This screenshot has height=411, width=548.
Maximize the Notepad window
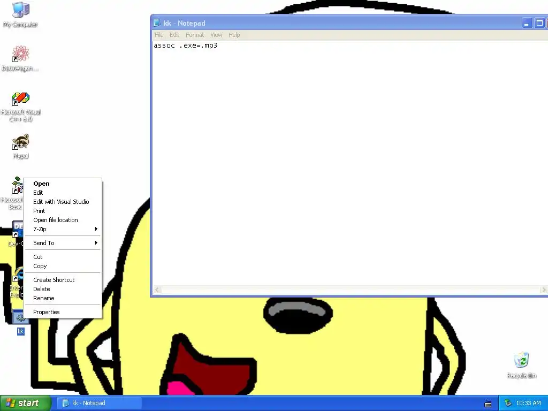[x=539, y=23]
